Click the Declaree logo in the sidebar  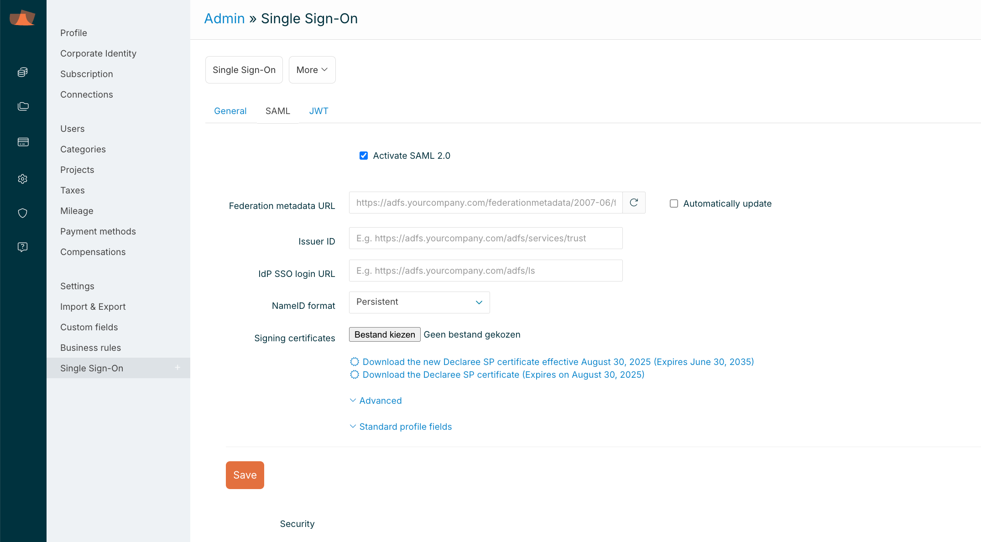22,18
